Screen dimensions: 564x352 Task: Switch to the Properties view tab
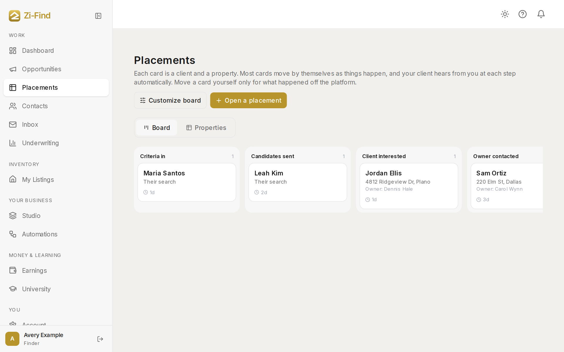206,128
